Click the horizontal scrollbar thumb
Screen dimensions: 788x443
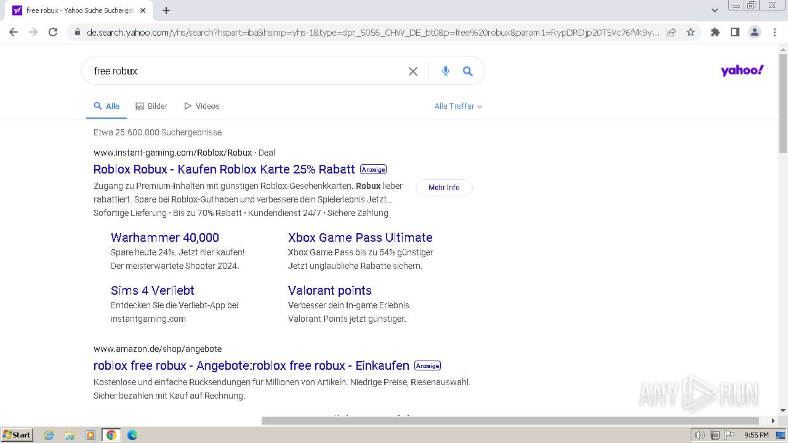[510, 421]
